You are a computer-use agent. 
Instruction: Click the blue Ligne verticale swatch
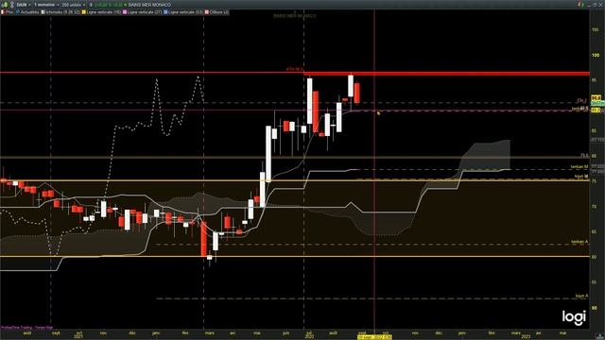[x=165, y=12]
